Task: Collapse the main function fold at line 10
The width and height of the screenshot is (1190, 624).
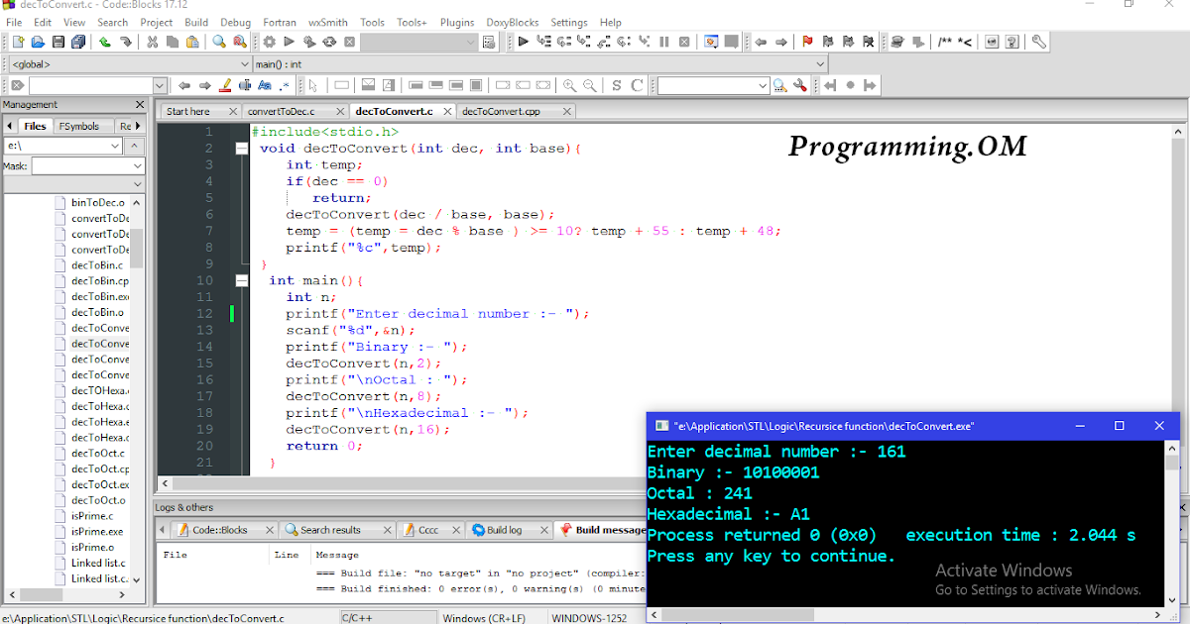Action: pos(241,280)
